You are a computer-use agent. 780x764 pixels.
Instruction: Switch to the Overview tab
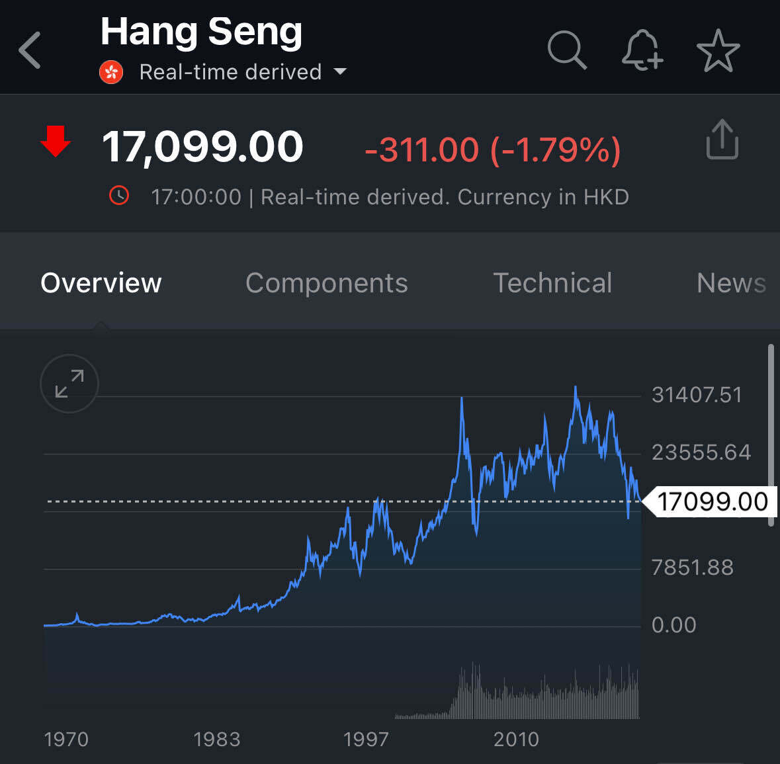click(101, 283)
